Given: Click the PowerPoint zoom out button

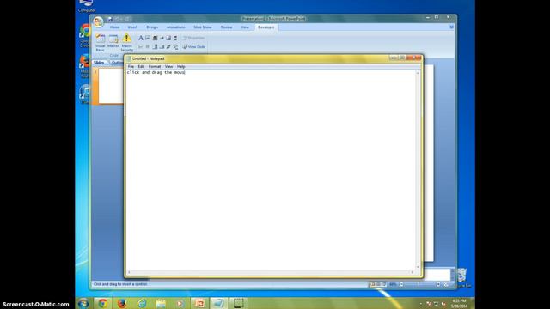Looking at the screenshot, I should (x=401, y=284).
